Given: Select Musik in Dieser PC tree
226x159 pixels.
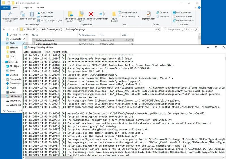Looking at the screenshot, I should 13,88.
